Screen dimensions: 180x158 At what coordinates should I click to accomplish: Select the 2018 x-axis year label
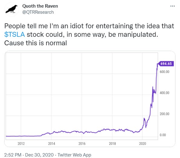pos(112,144)
